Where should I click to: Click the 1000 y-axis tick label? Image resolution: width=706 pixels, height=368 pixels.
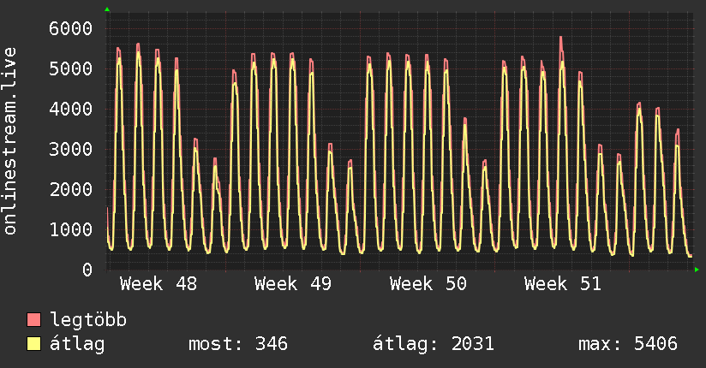[71, 229]
